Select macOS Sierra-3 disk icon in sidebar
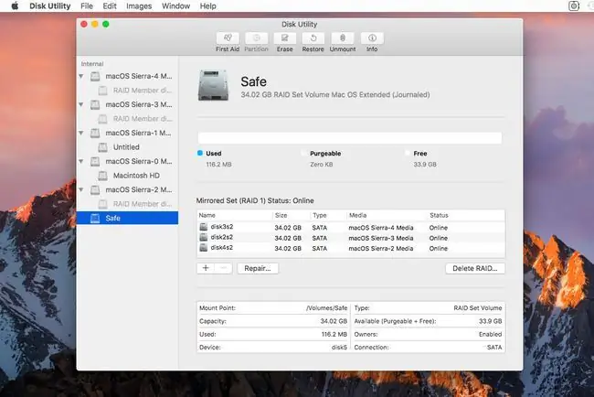594x397 pixels. [95, 104]
